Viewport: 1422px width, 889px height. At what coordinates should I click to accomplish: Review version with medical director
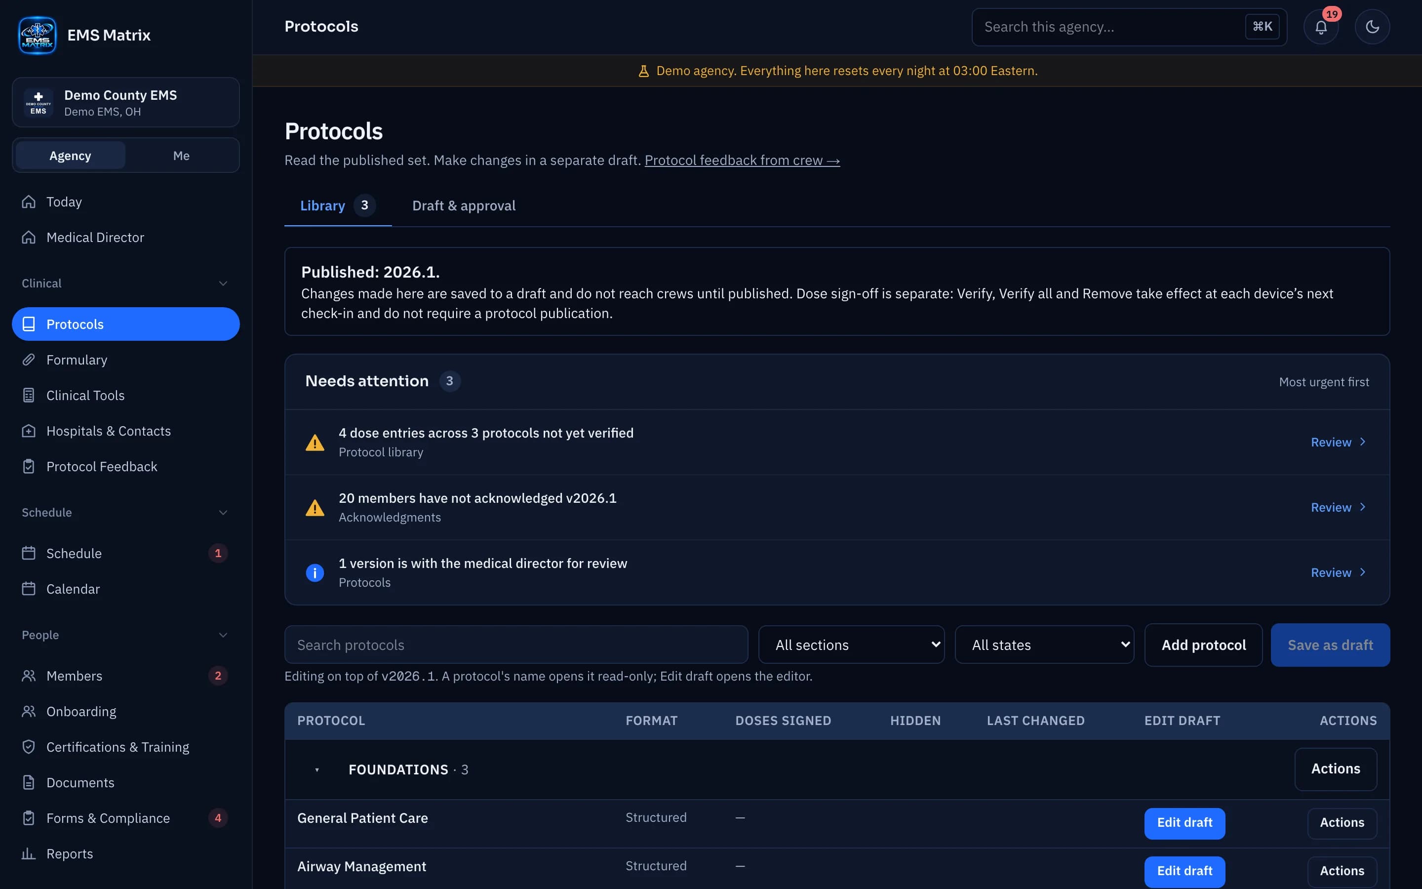click(x=1338, y=573)
